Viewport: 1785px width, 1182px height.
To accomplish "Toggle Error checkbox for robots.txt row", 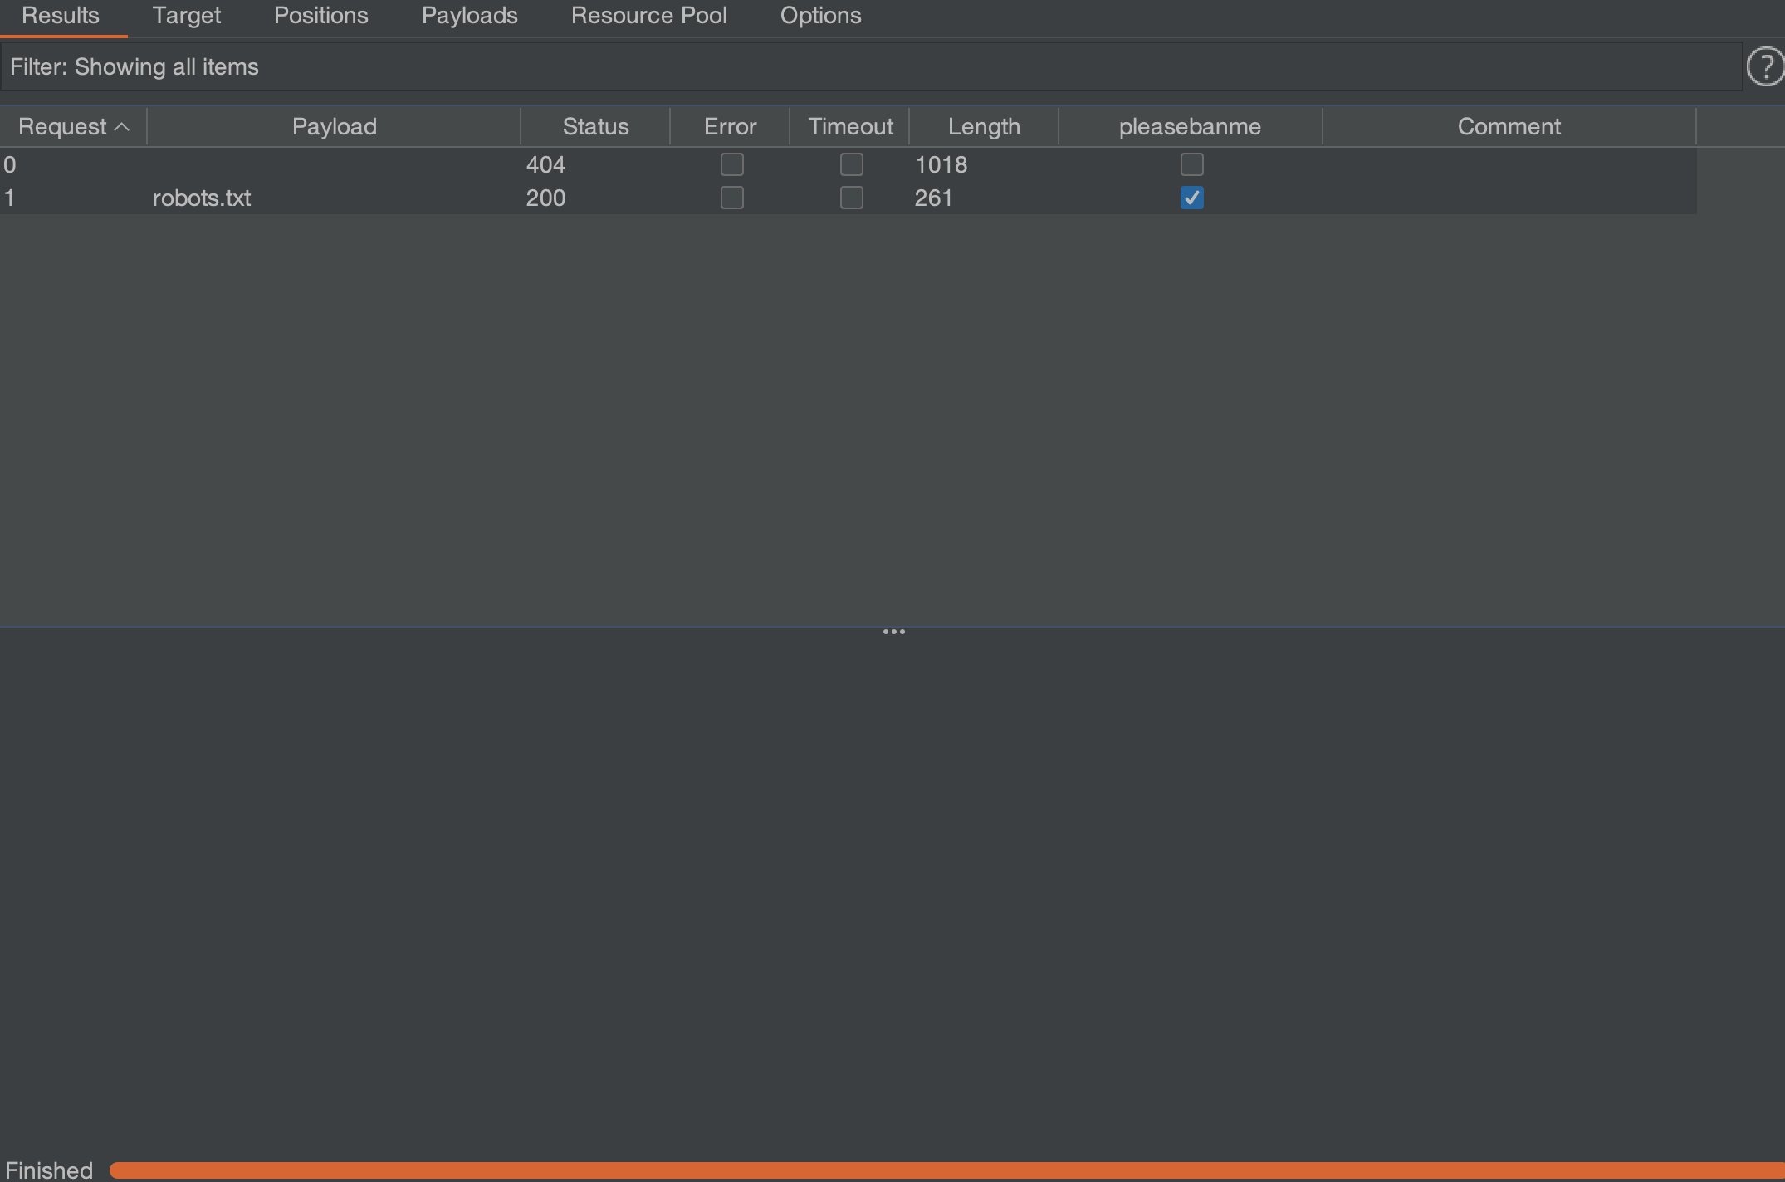I will click(731, 198).
